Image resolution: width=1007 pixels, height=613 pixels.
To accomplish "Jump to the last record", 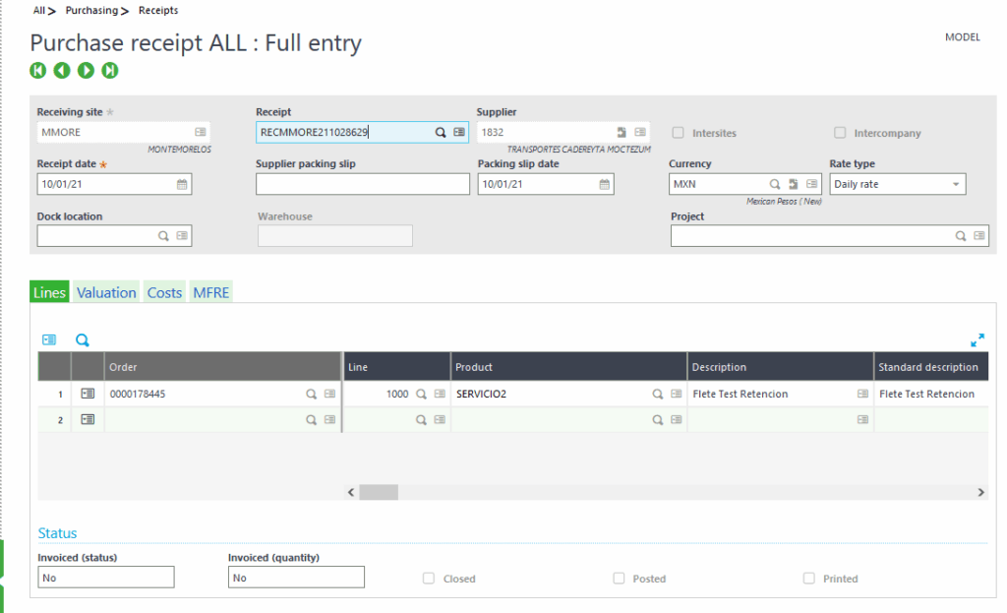I will coord(110,71).
